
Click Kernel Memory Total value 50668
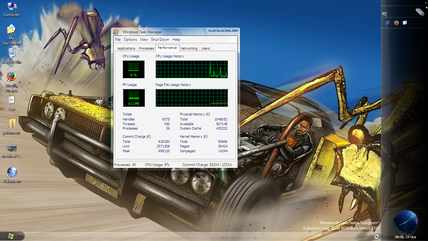click(223, 142)
